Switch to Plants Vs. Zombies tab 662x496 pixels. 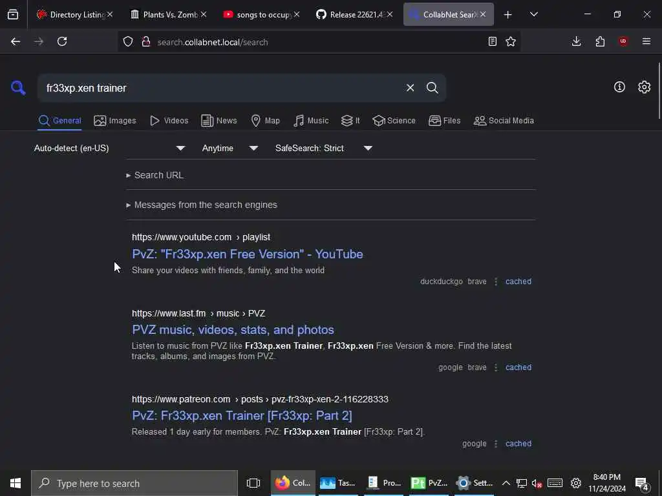pyautogui.click(x=168, y=15)
